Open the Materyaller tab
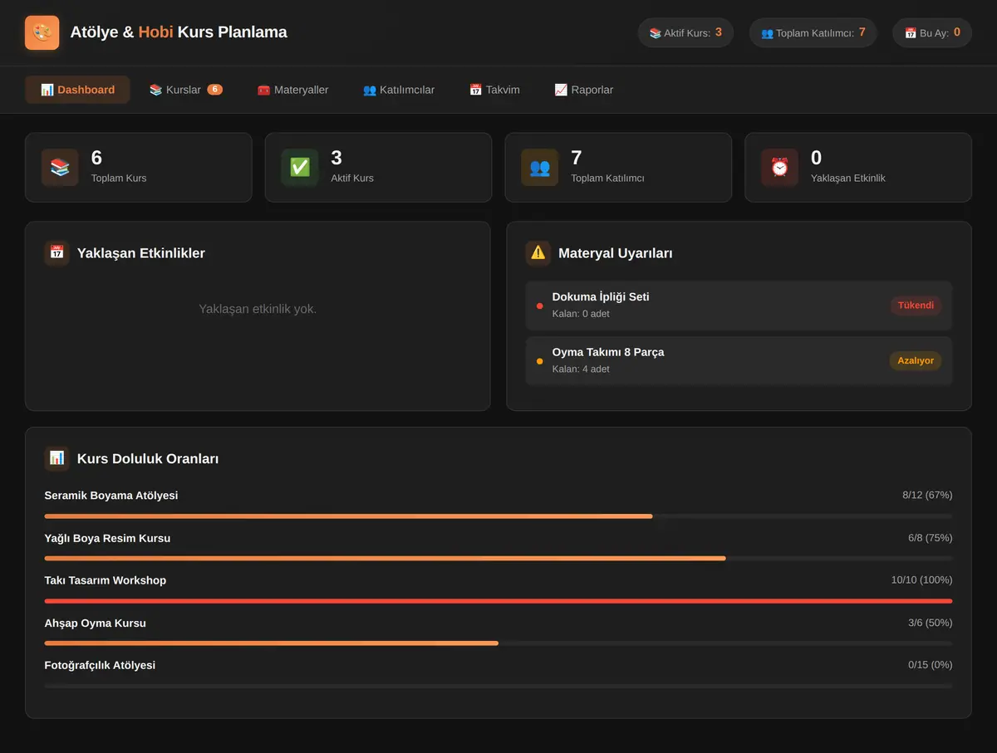The image size is (997, 753). [x=292, y=90]
